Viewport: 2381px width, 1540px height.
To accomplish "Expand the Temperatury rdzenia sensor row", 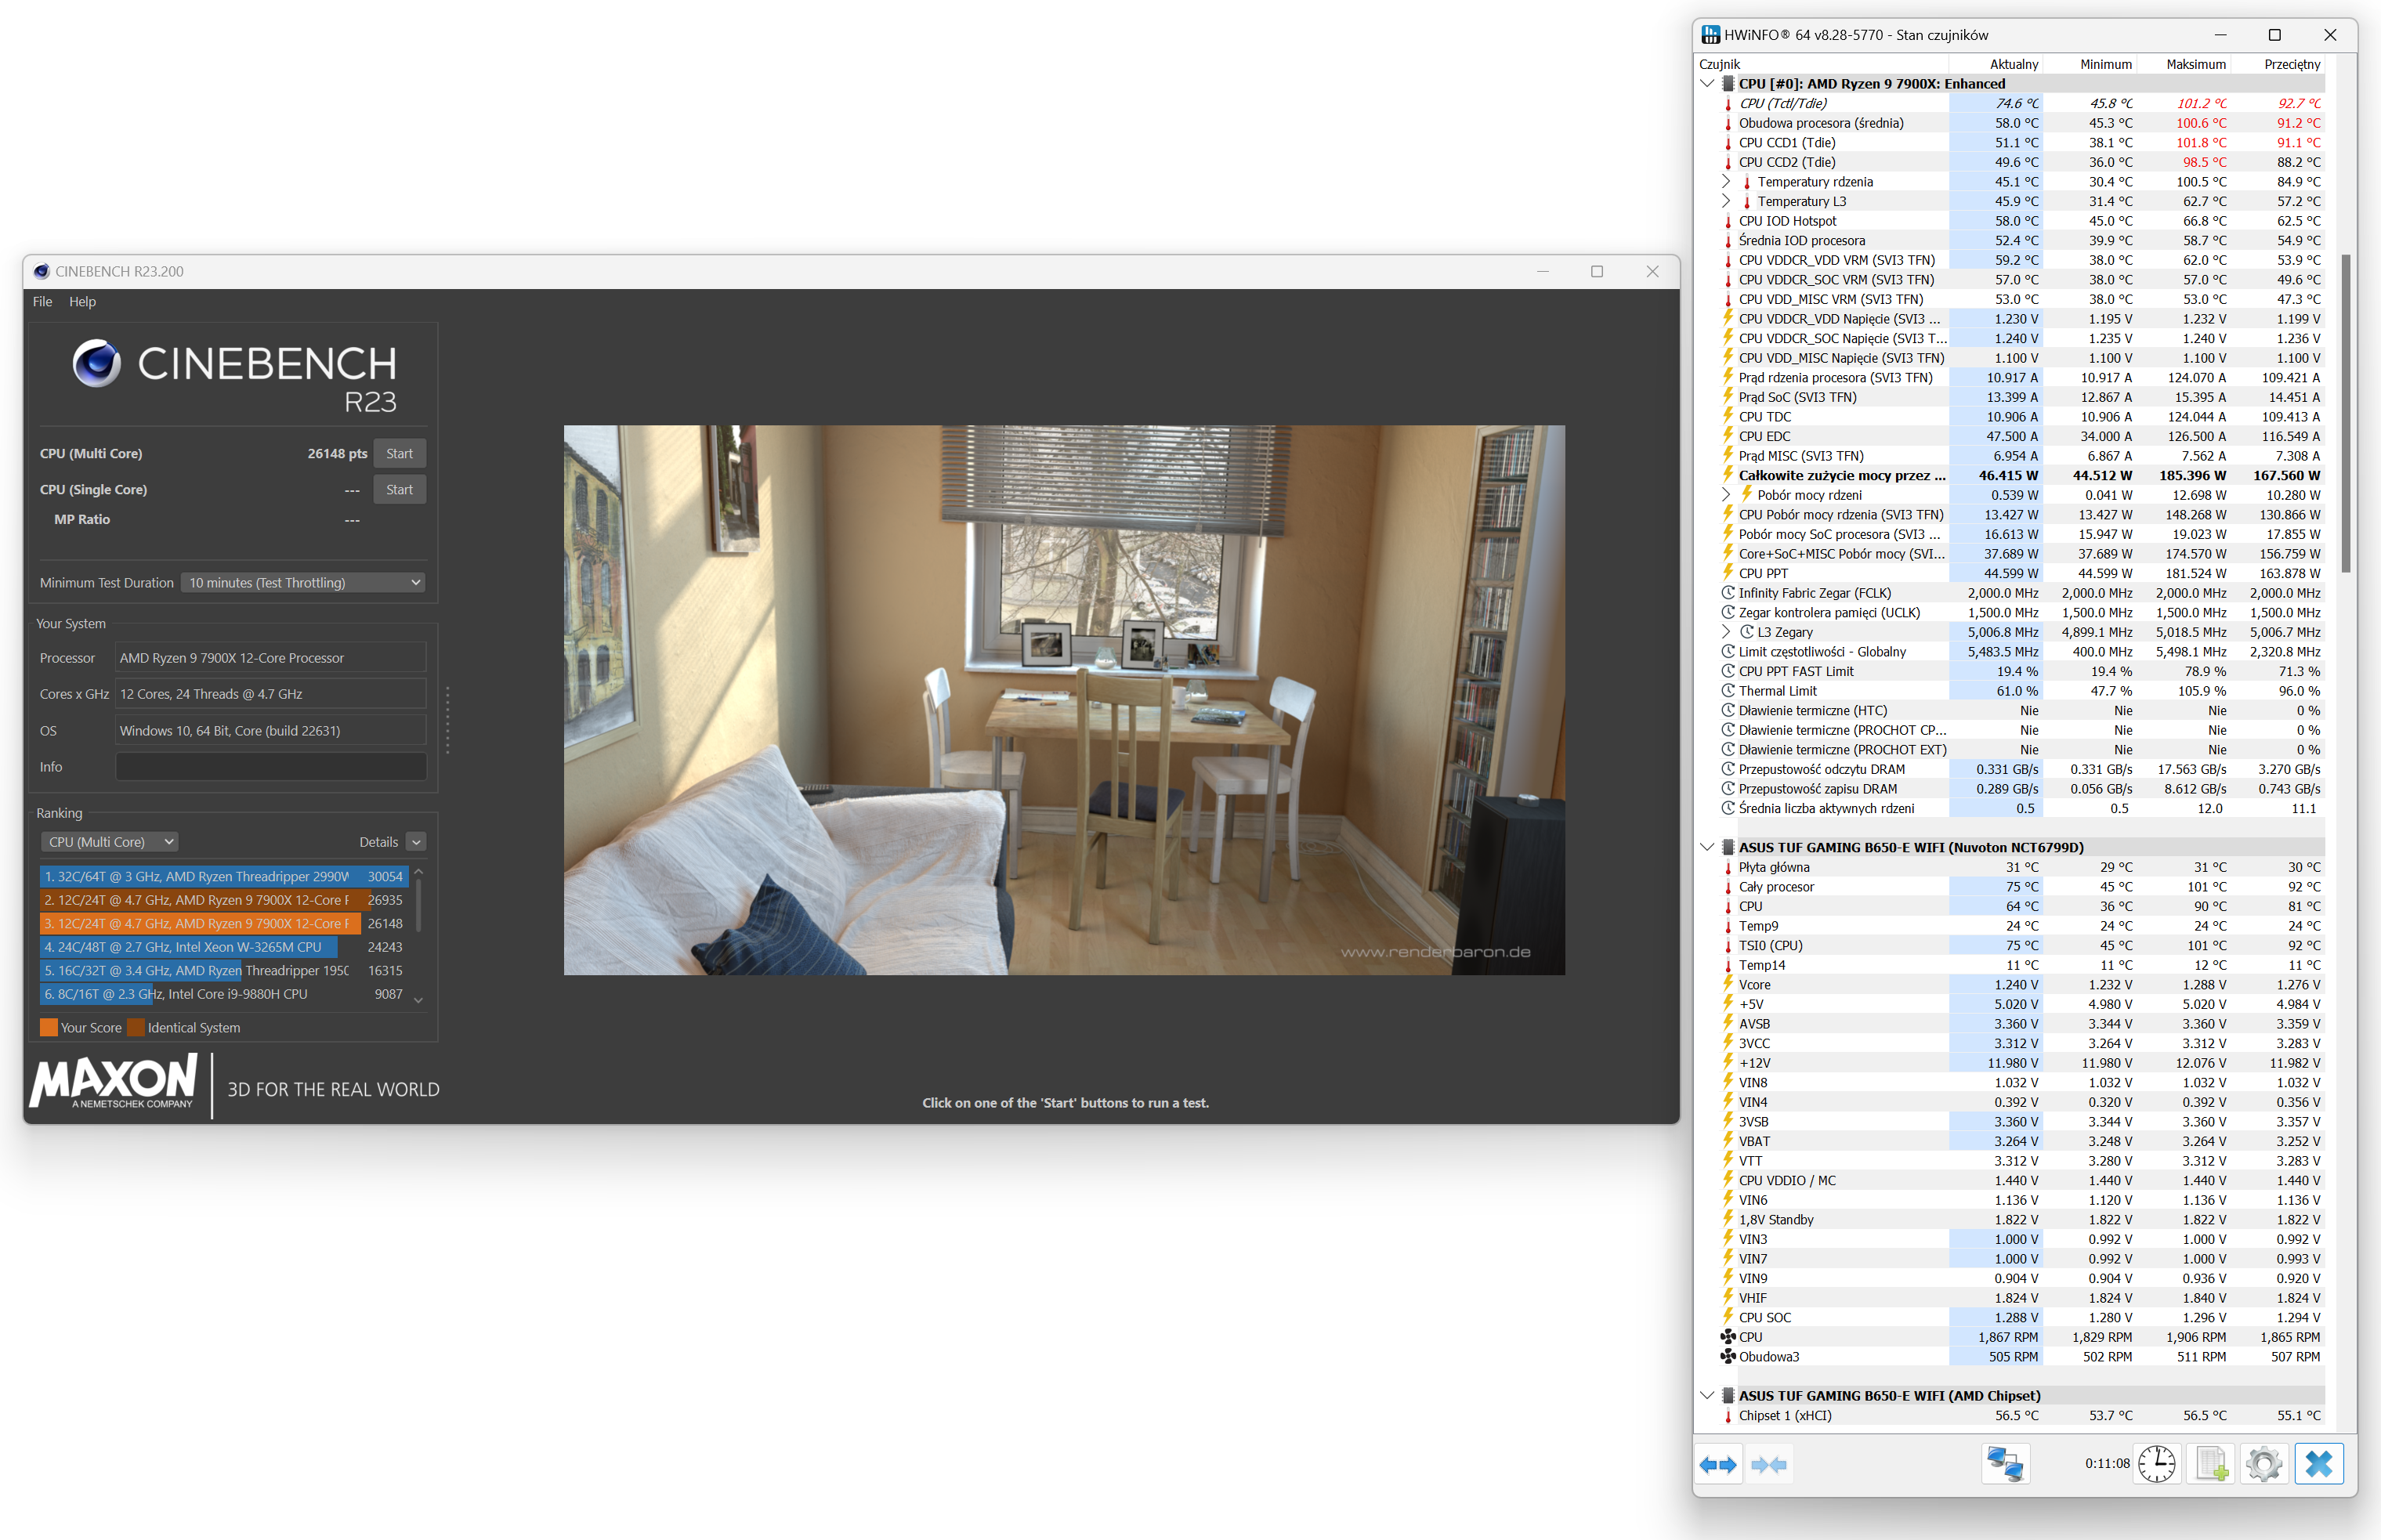I will click(1726, 182).
